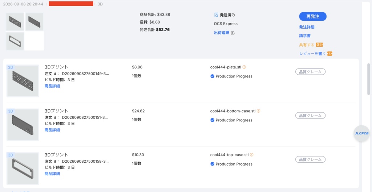Screen dimensions: 372x192
Task: Click Production Progress check icon for cool444-top-case.stl
Action: 212,164
